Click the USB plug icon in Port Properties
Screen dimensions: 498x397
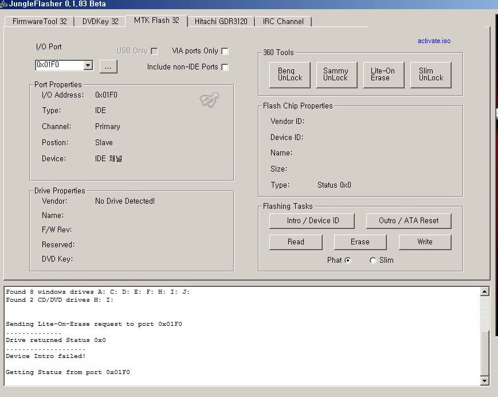(x=209, y=100)
